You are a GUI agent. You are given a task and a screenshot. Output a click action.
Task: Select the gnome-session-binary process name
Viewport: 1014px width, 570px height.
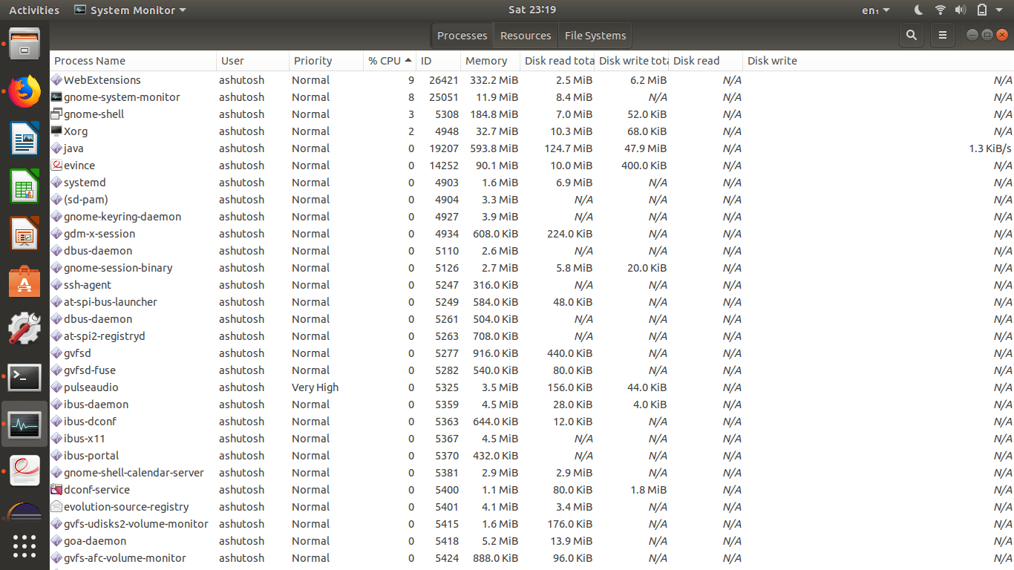pos(118,267)
